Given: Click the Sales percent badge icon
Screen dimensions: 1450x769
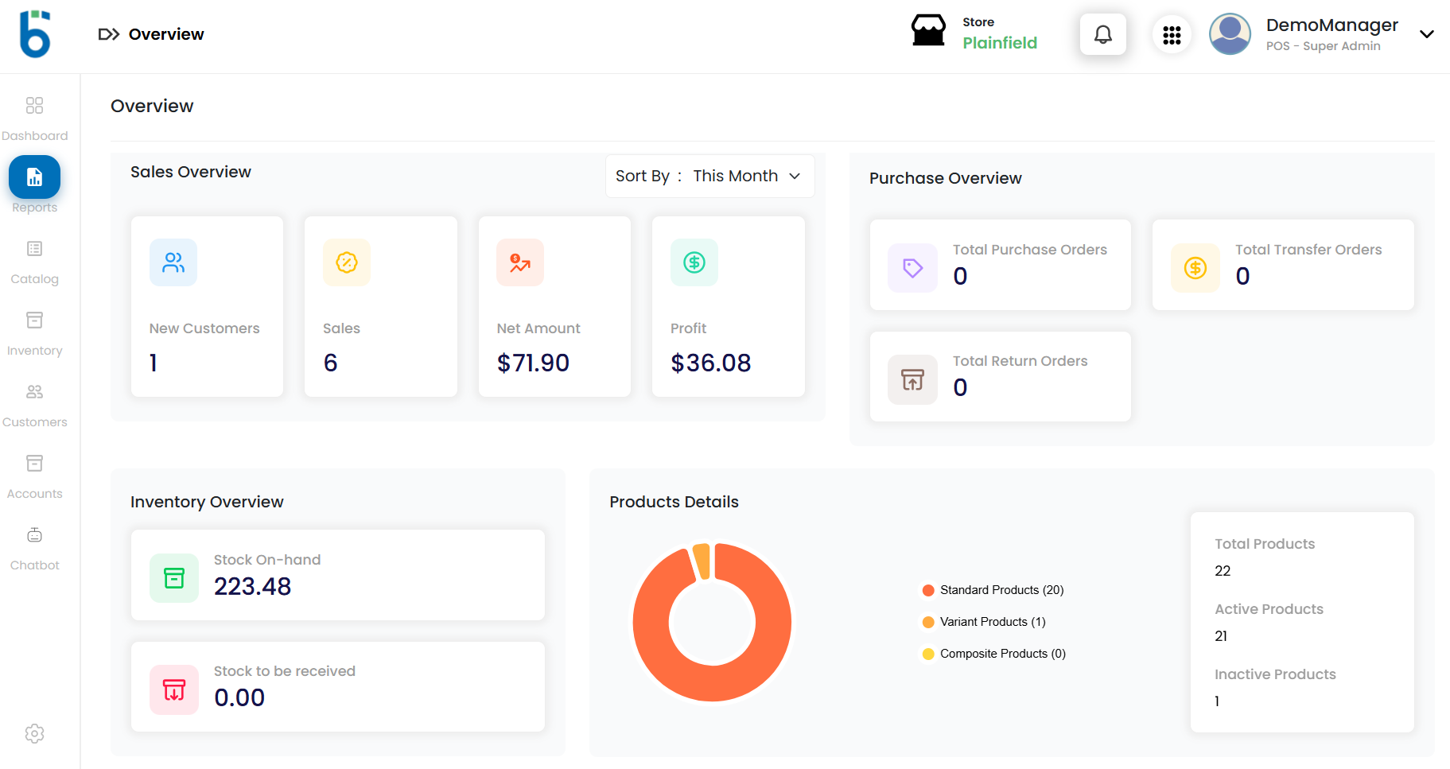Looking at the screenshot, I should 347,262.
